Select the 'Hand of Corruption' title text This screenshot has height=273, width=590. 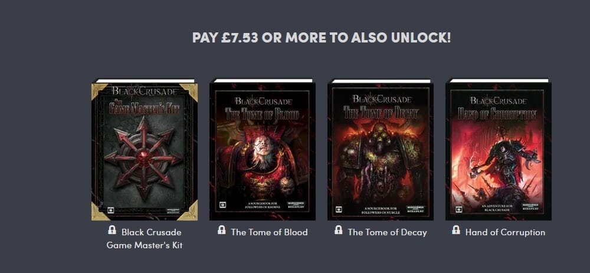[505, 232]
